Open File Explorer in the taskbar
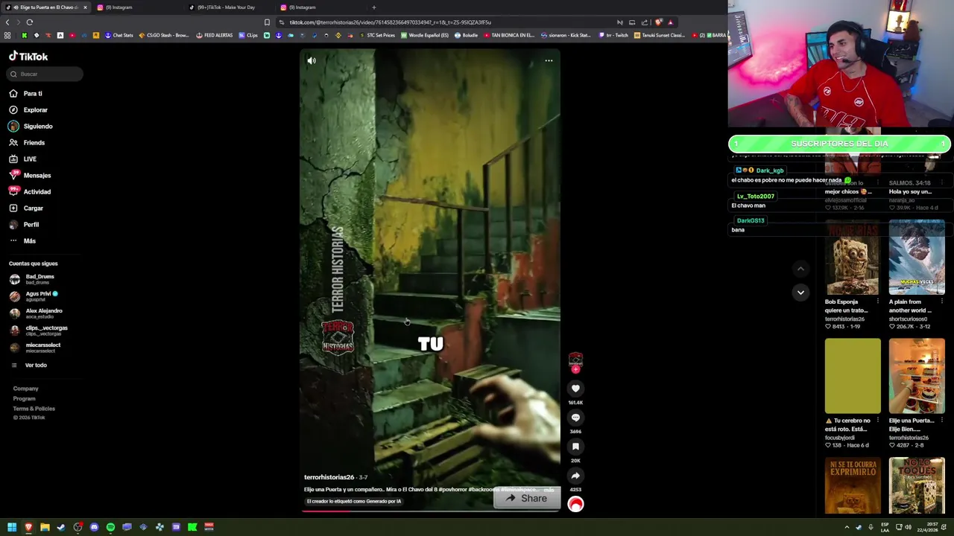The height and width of the screenshot is (536, 954). pos(45,527)
